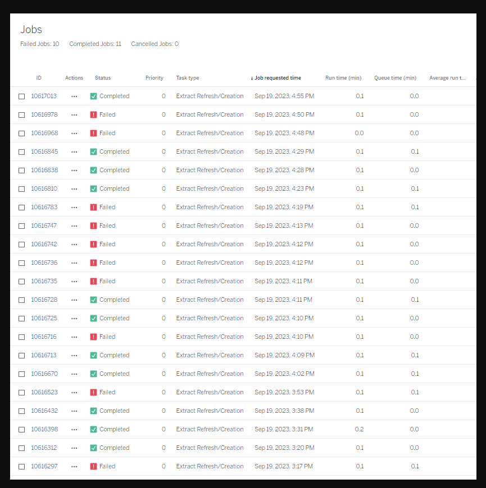The height and width of the screenshot is (488, 486).
Task: Click the Cancelled Jobs: 0 summary
Action: (155, 44)
